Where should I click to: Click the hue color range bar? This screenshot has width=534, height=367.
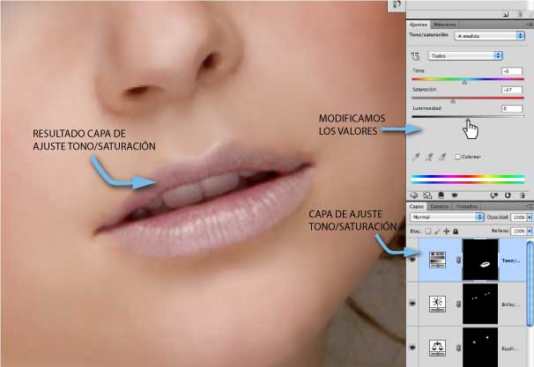(468, 180)
